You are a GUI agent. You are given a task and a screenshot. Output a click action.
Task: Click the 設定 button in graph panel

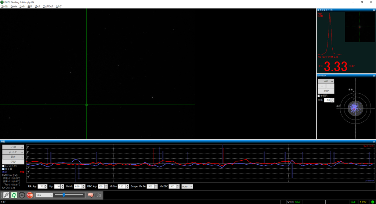(13, 157)
